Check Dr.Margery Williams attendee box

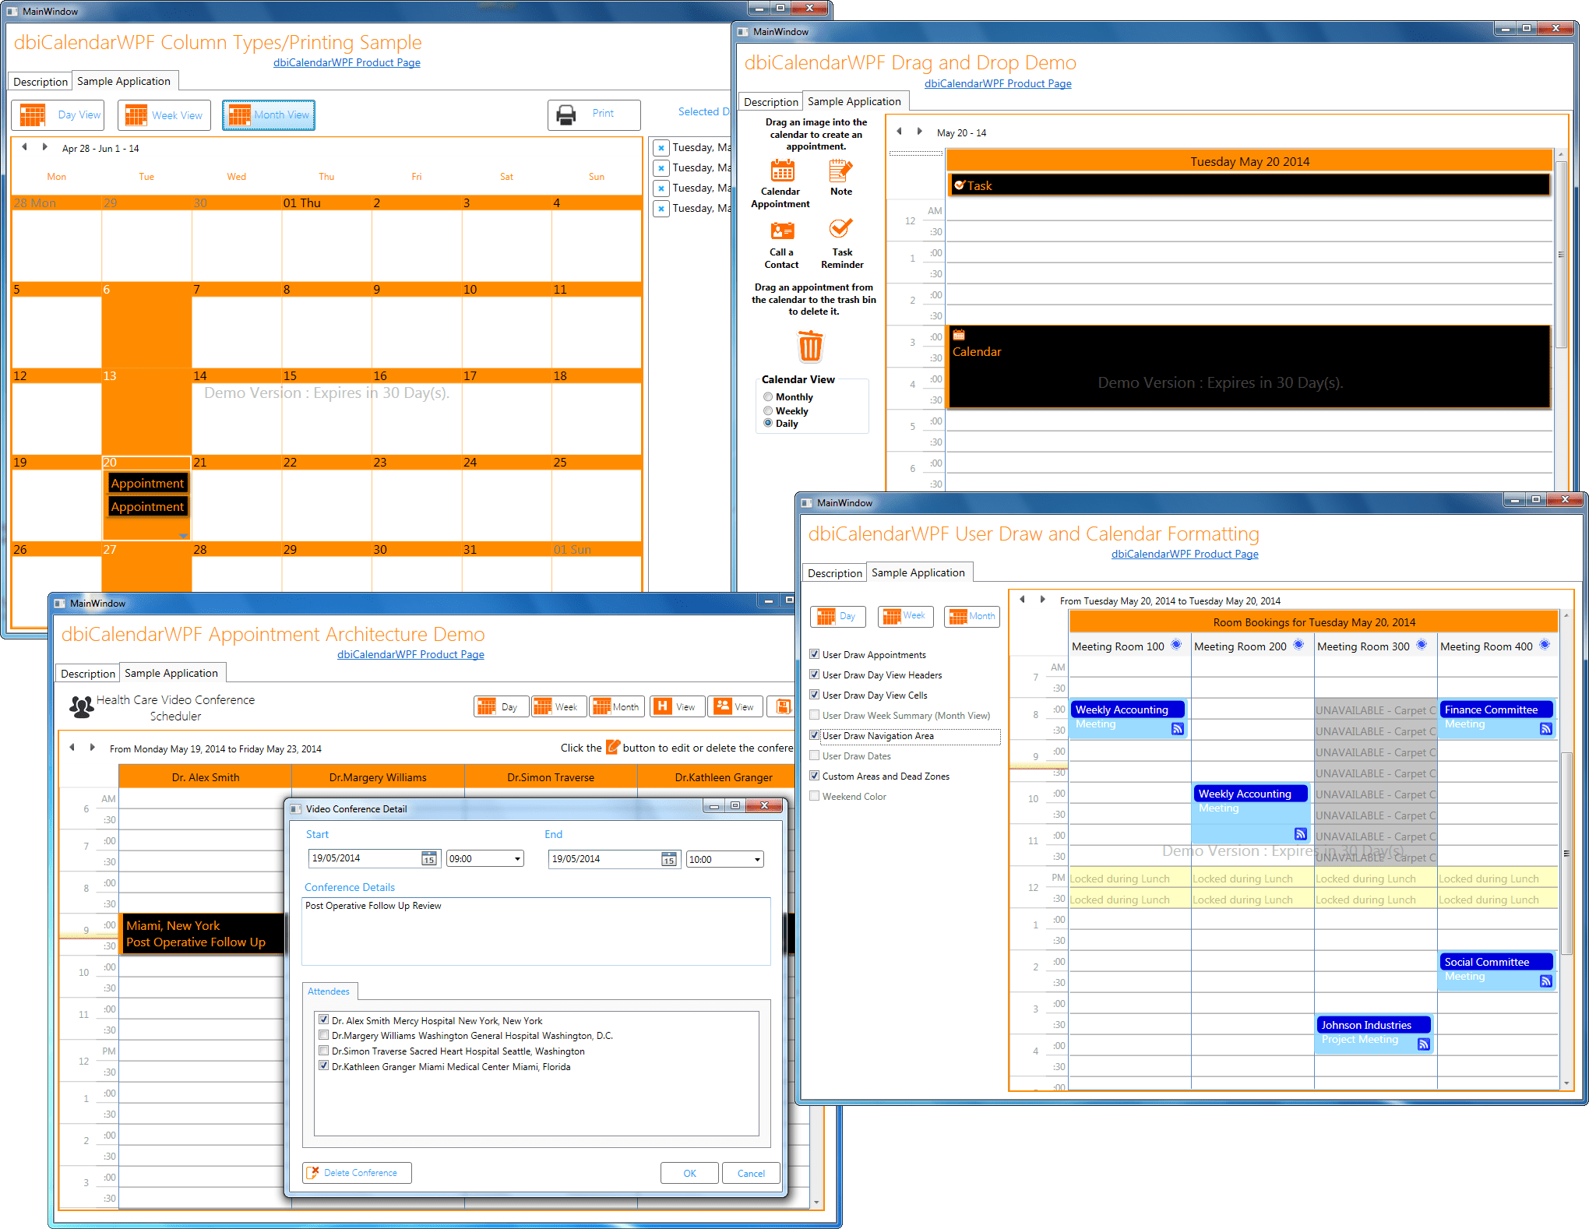click(323, 1035)
